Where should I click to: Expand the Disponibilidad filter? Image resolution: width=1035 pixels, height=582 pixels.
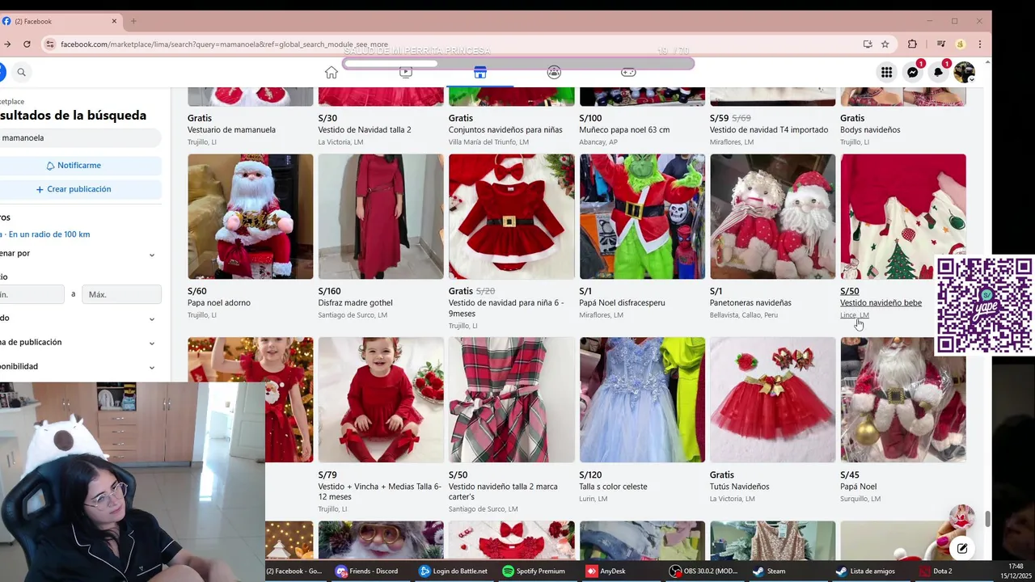coord(151,367)
